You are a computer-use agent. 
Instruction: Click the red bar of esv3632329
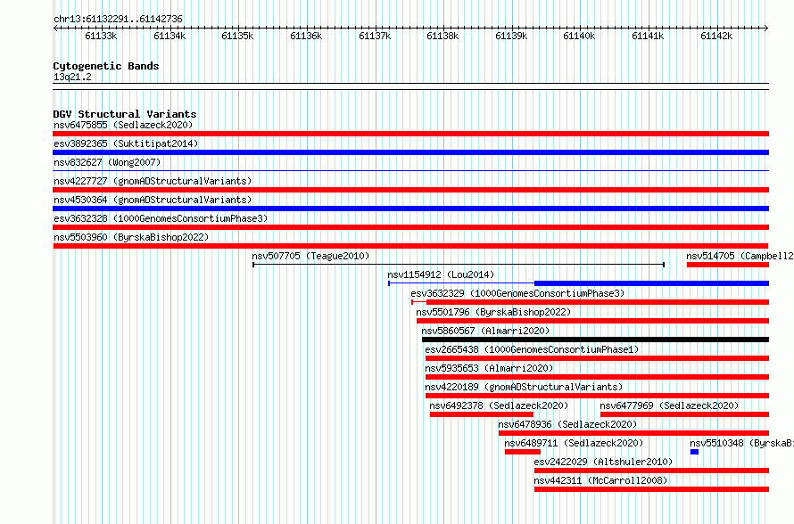(598, 302)
